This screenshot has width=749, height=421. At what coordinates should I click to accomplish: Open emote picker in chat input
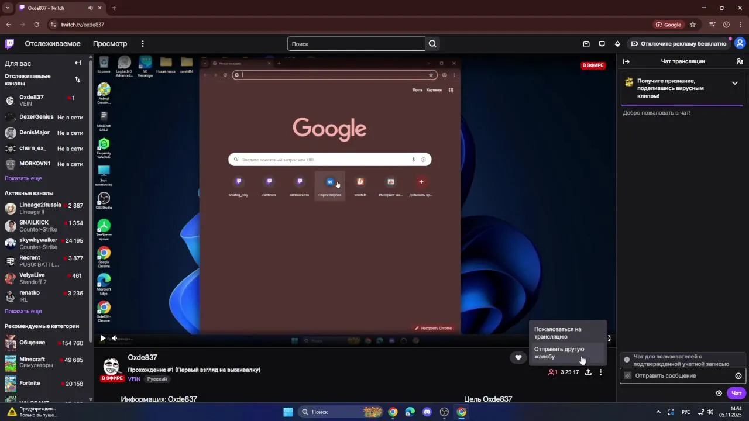coord(738,376)
